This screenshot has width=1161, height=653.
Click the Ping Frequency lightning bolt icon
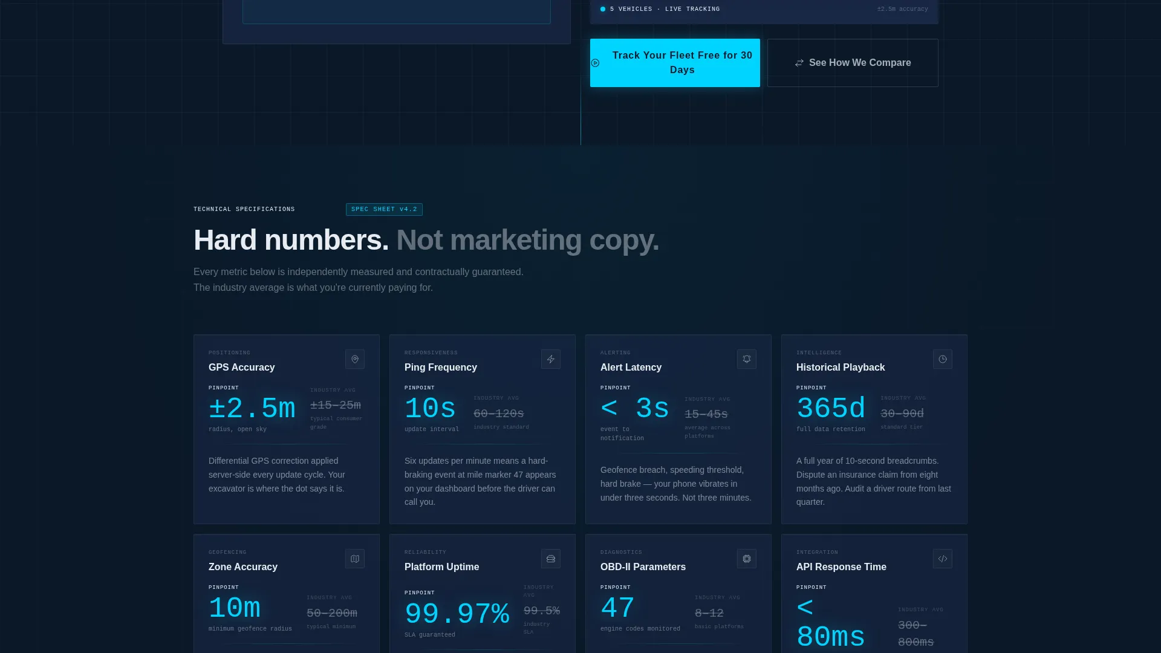[x=551, y=359]
